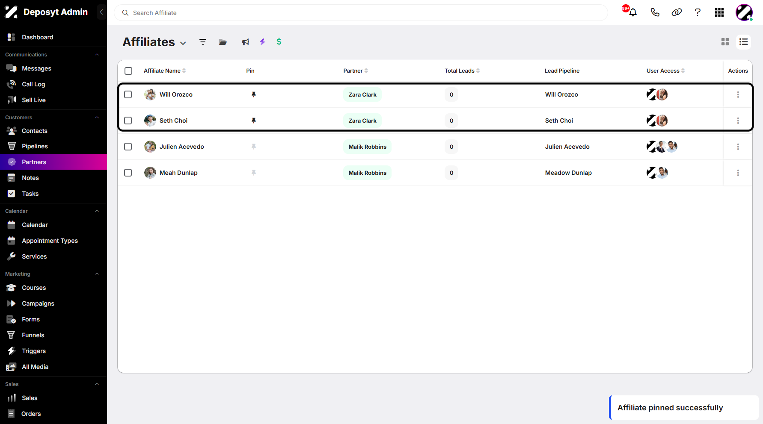Viewport: 763px width, 424px height.
Task: Collapse the Calendar sidebar section
Action: point(97,211)
